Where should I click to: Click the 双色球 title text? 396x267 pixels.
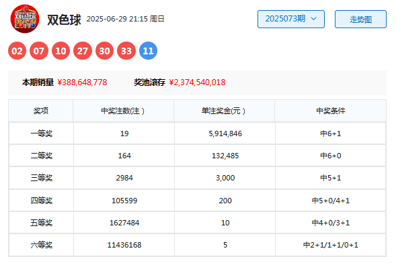tap(64, 19)
